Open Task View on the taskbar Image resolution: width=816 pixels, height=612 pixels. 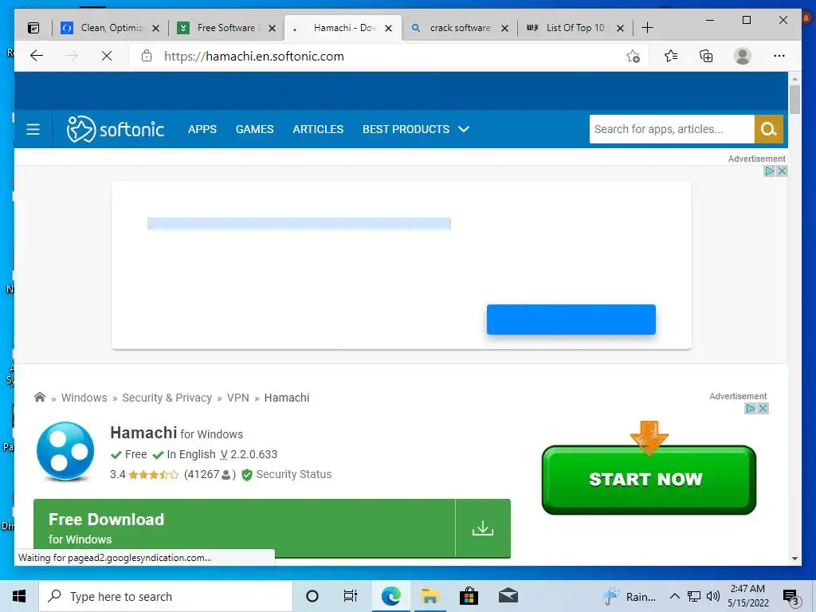click(351, 596)
